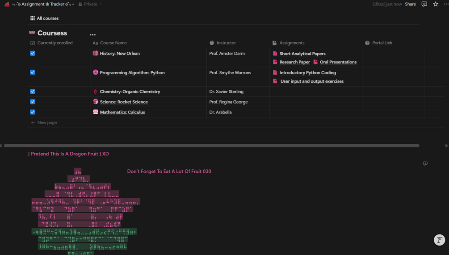The width and height of the screenshot is (449, 255).
Task: Open the Coursess database options menu
Action: (x=92, y=34)
